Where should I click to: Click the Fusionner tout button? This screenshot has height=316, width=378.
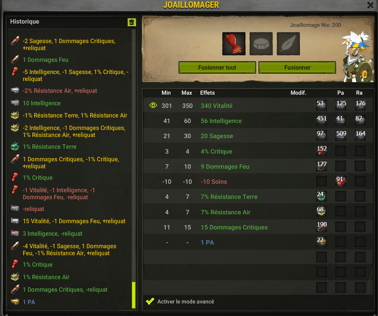tap(217, 67)
